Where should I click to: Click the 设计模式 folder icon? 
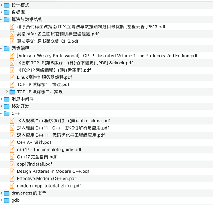pos(7,5)
